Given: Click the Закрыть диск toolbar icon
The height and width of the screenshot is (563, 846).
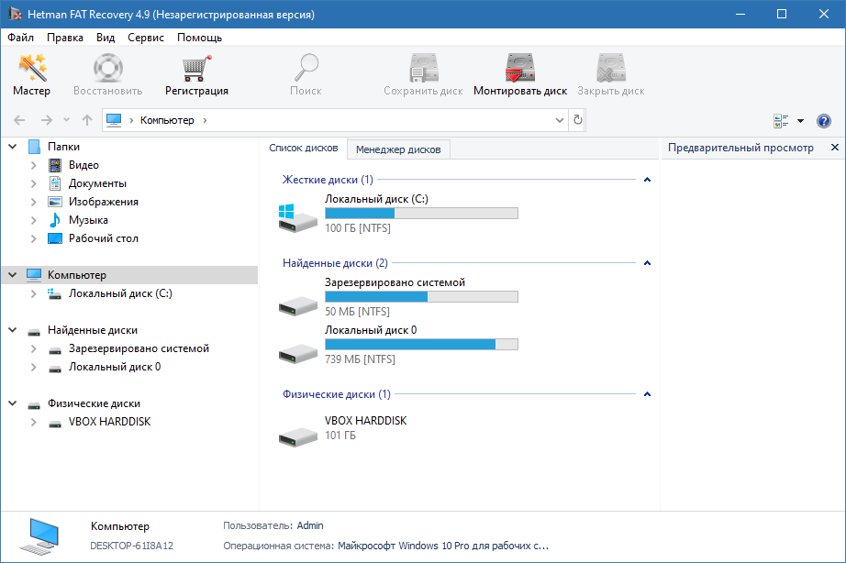Looking at the screenshot, I should (x=611, y=68).
